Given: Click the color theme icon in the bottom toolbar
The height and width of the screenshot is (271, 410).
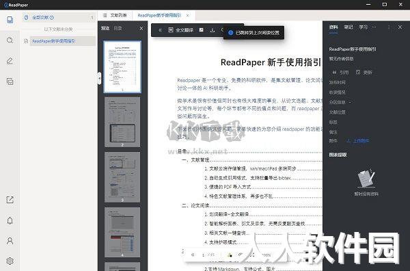Looking at the screenshot, I should click(x=230, y=255).
